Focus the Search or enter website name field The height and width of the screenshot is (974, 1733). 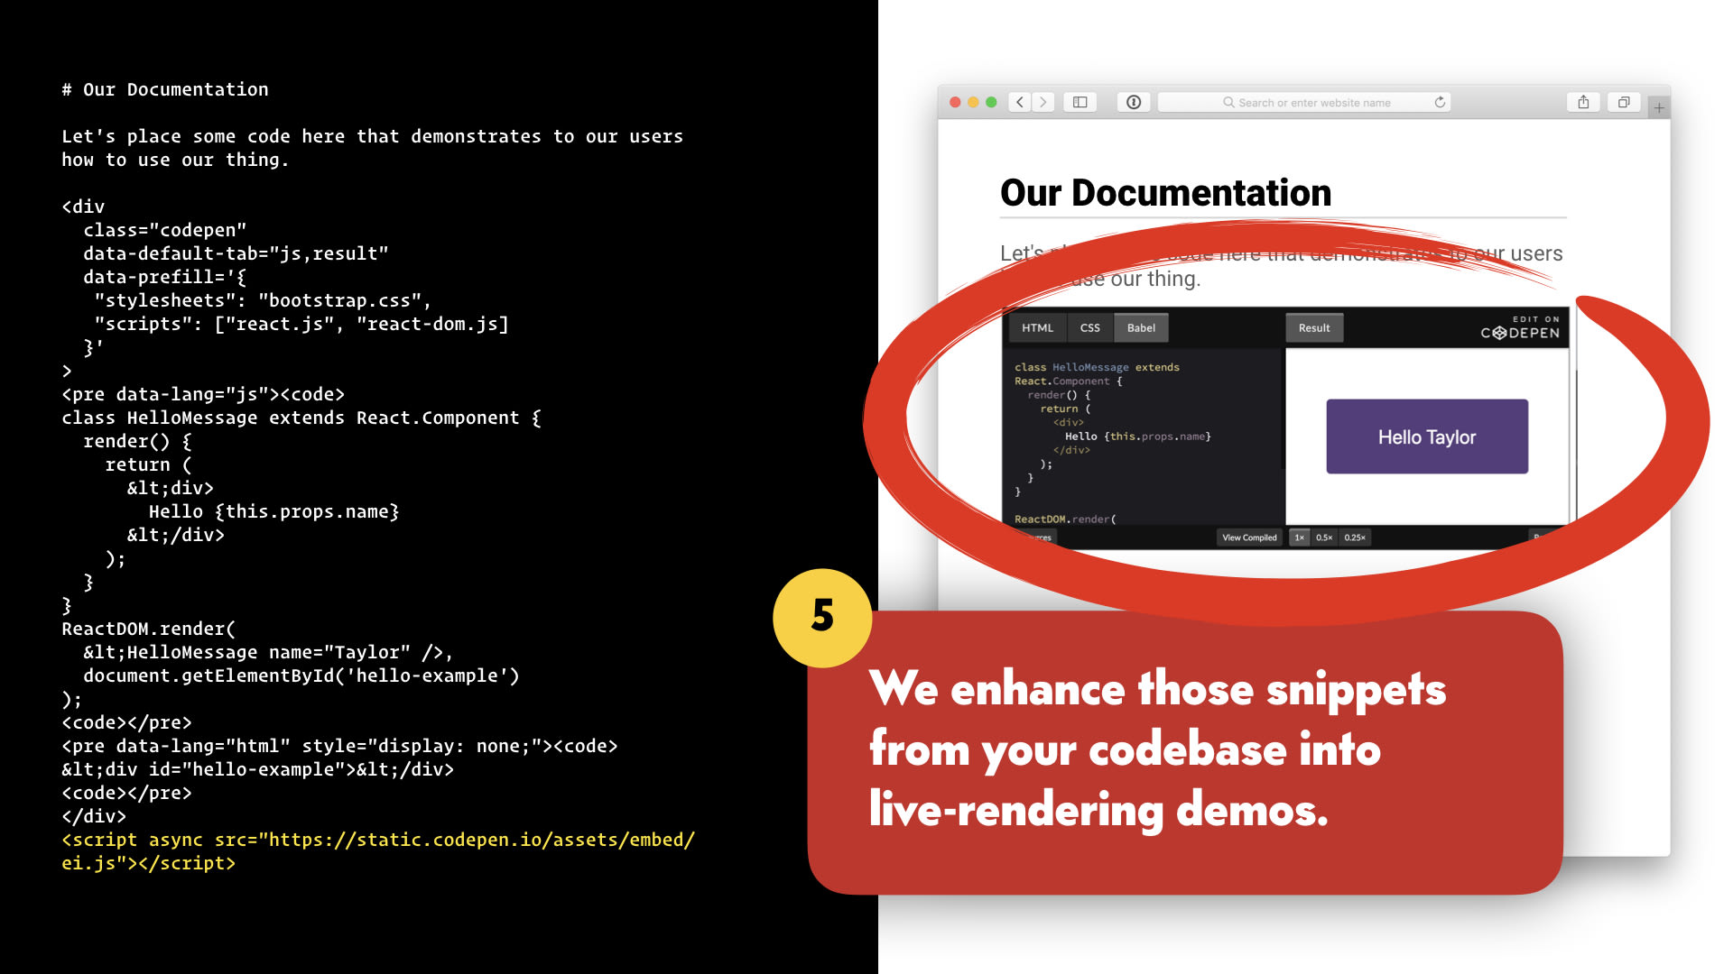point(1305,102)
